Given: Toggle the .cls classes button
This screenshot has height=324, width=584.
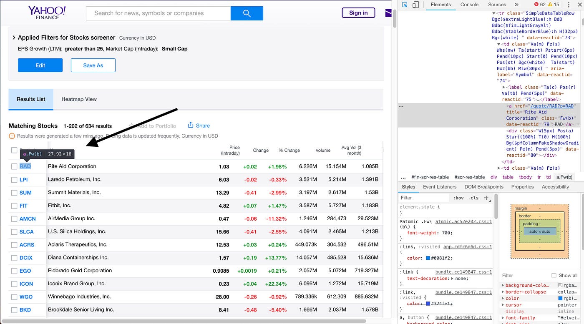Looking at the screenshot, I should (x=474, y=198).
